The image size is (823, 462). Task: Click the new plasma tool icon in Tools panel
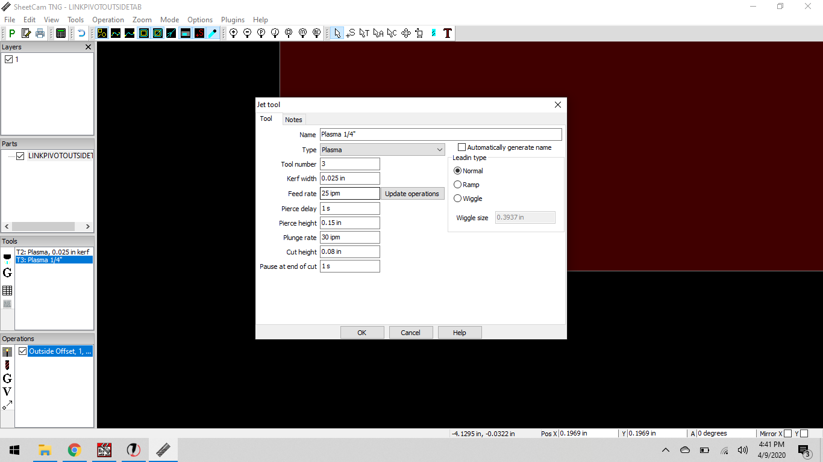[x=7, y=258]
